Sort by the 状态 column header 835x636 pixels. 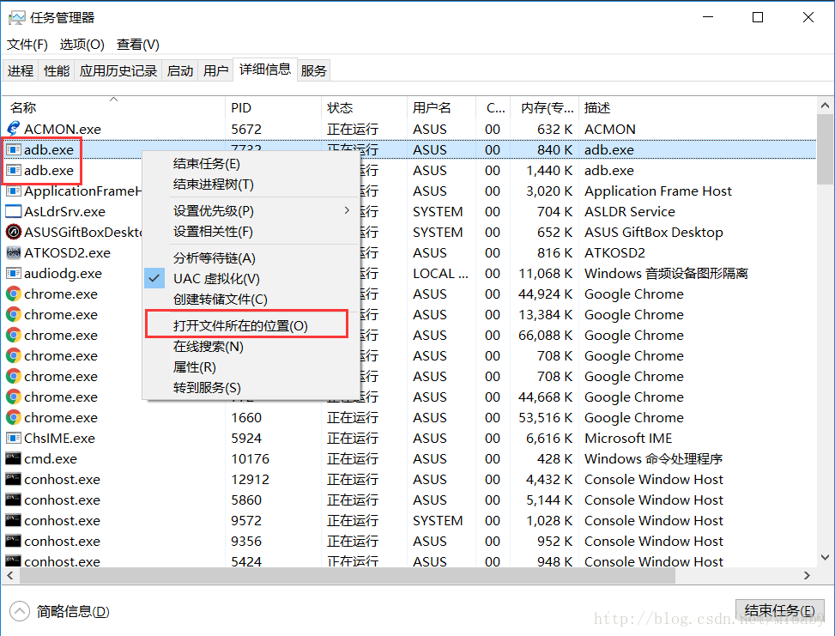pos(364,107)
